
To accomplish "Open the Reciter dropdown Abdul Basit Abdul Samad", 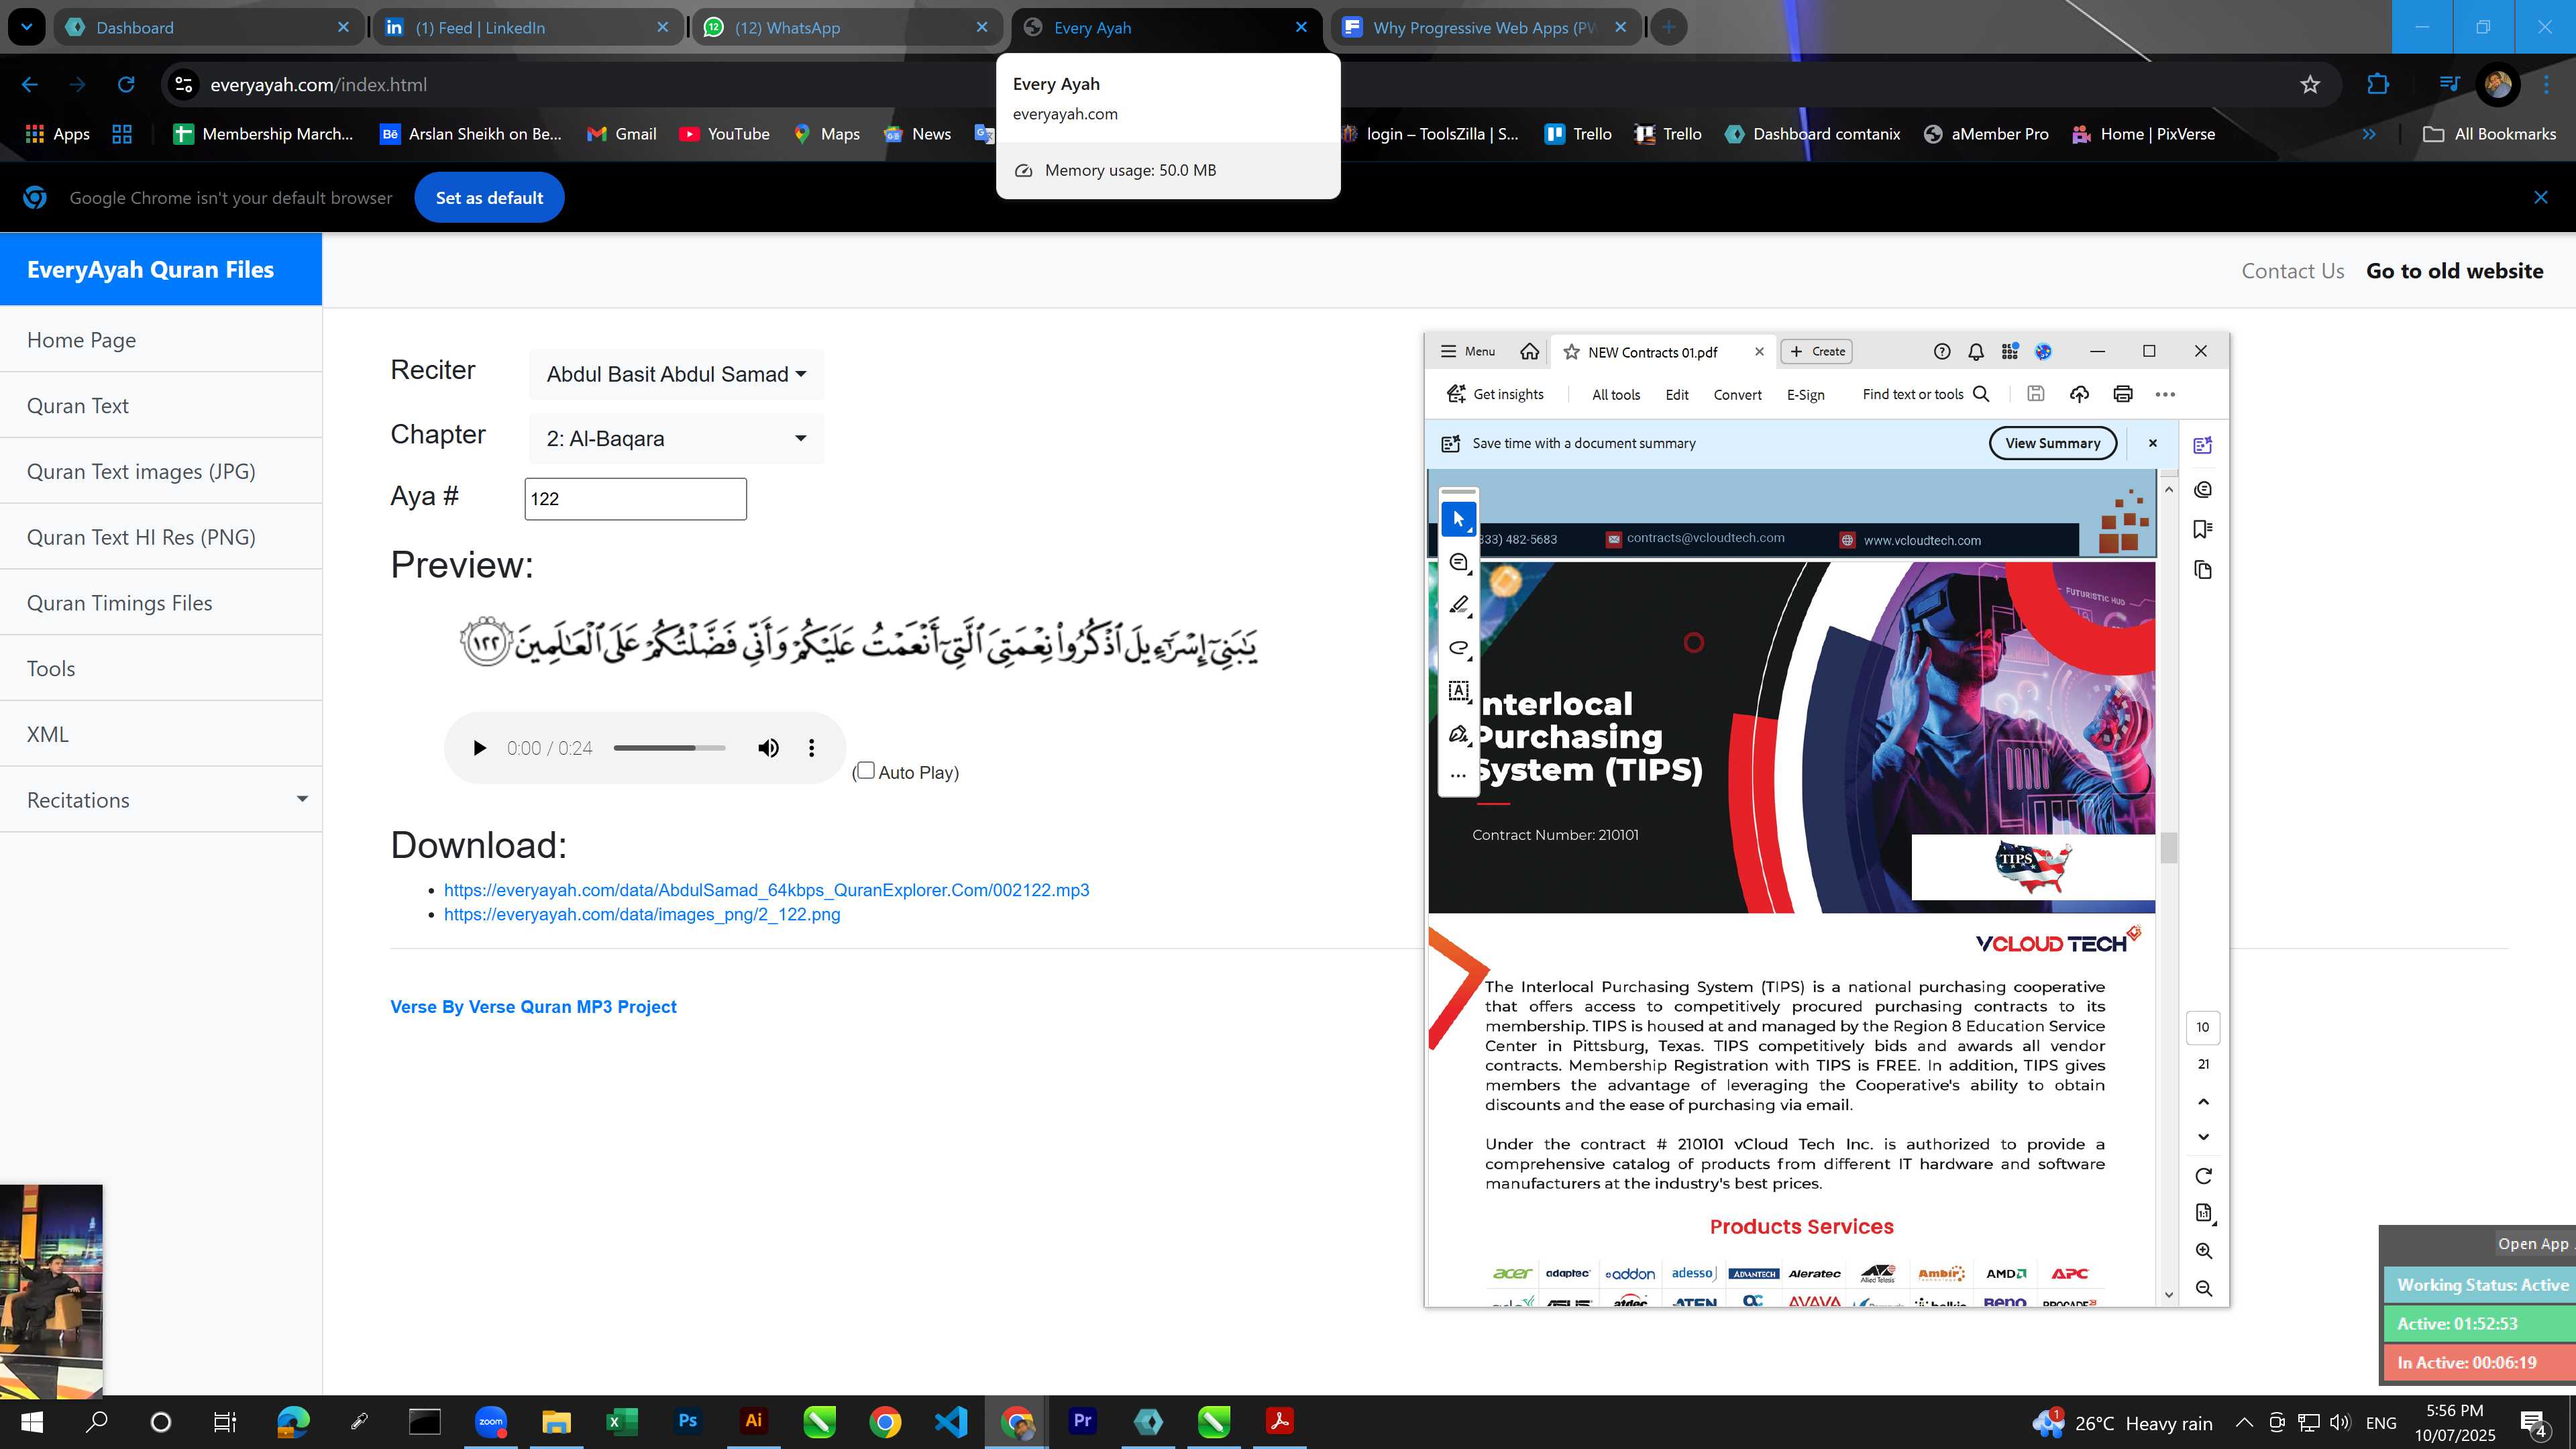I will pyautogui.click(x=676, y=374).
